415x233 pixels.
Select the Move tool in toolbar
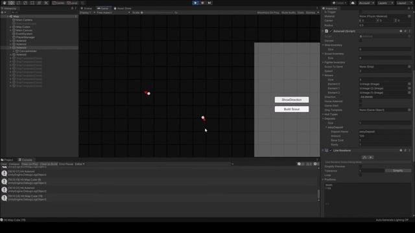12,3
